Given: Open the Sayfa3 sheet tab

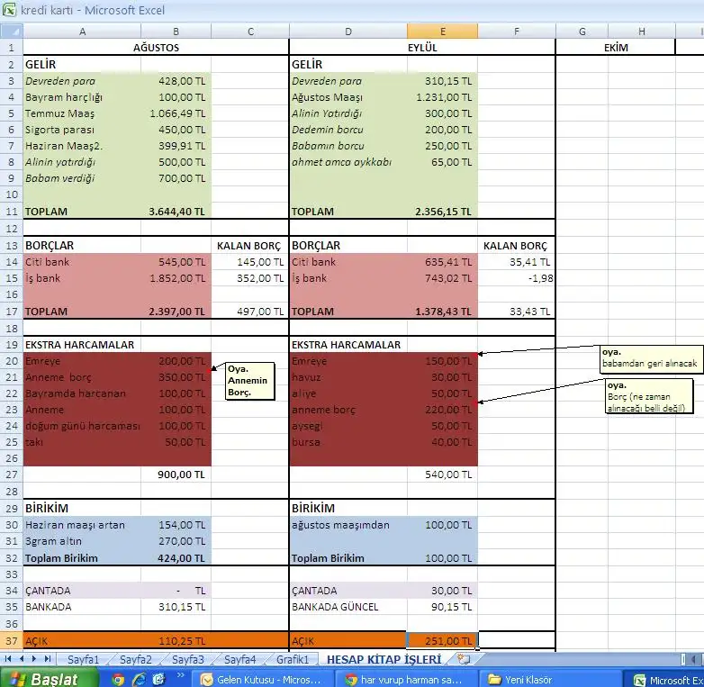Looking at the screenshot, I should coord(187,659).
